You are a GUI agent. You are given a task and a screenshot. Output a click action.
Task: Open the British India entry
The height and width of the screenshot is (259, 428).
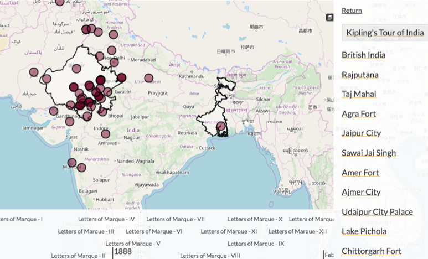[363, 55]
